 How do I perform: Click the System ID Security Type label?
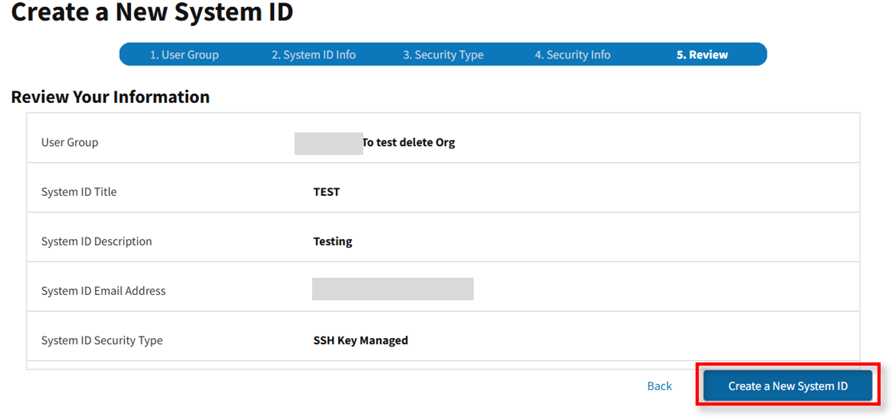click(102, 340)
